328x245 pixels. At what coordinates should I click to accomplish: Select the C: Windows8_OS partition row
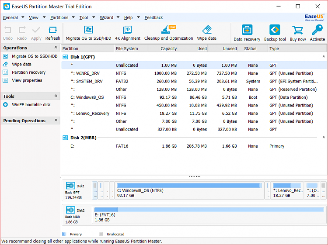194,97
